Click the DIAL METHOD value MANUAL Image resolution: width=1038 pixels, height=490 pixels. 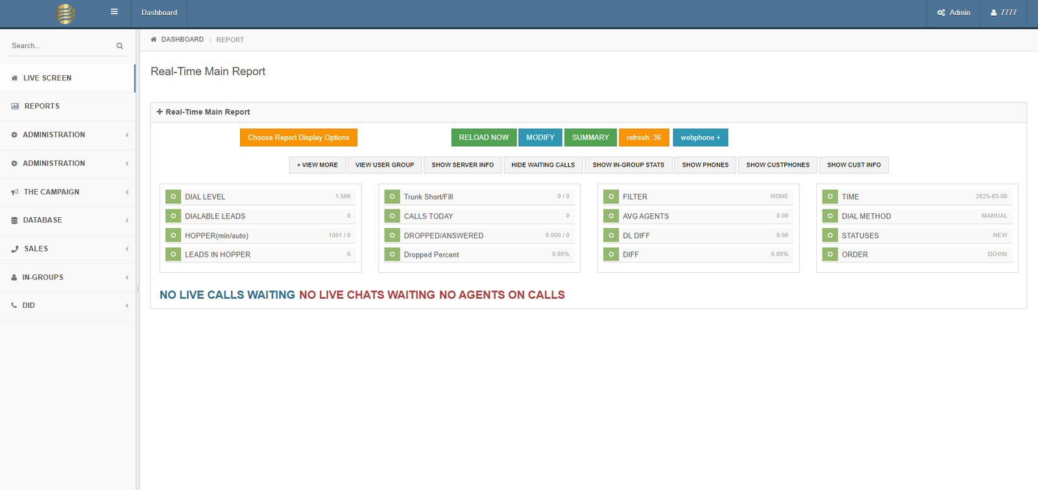(994, 216)
